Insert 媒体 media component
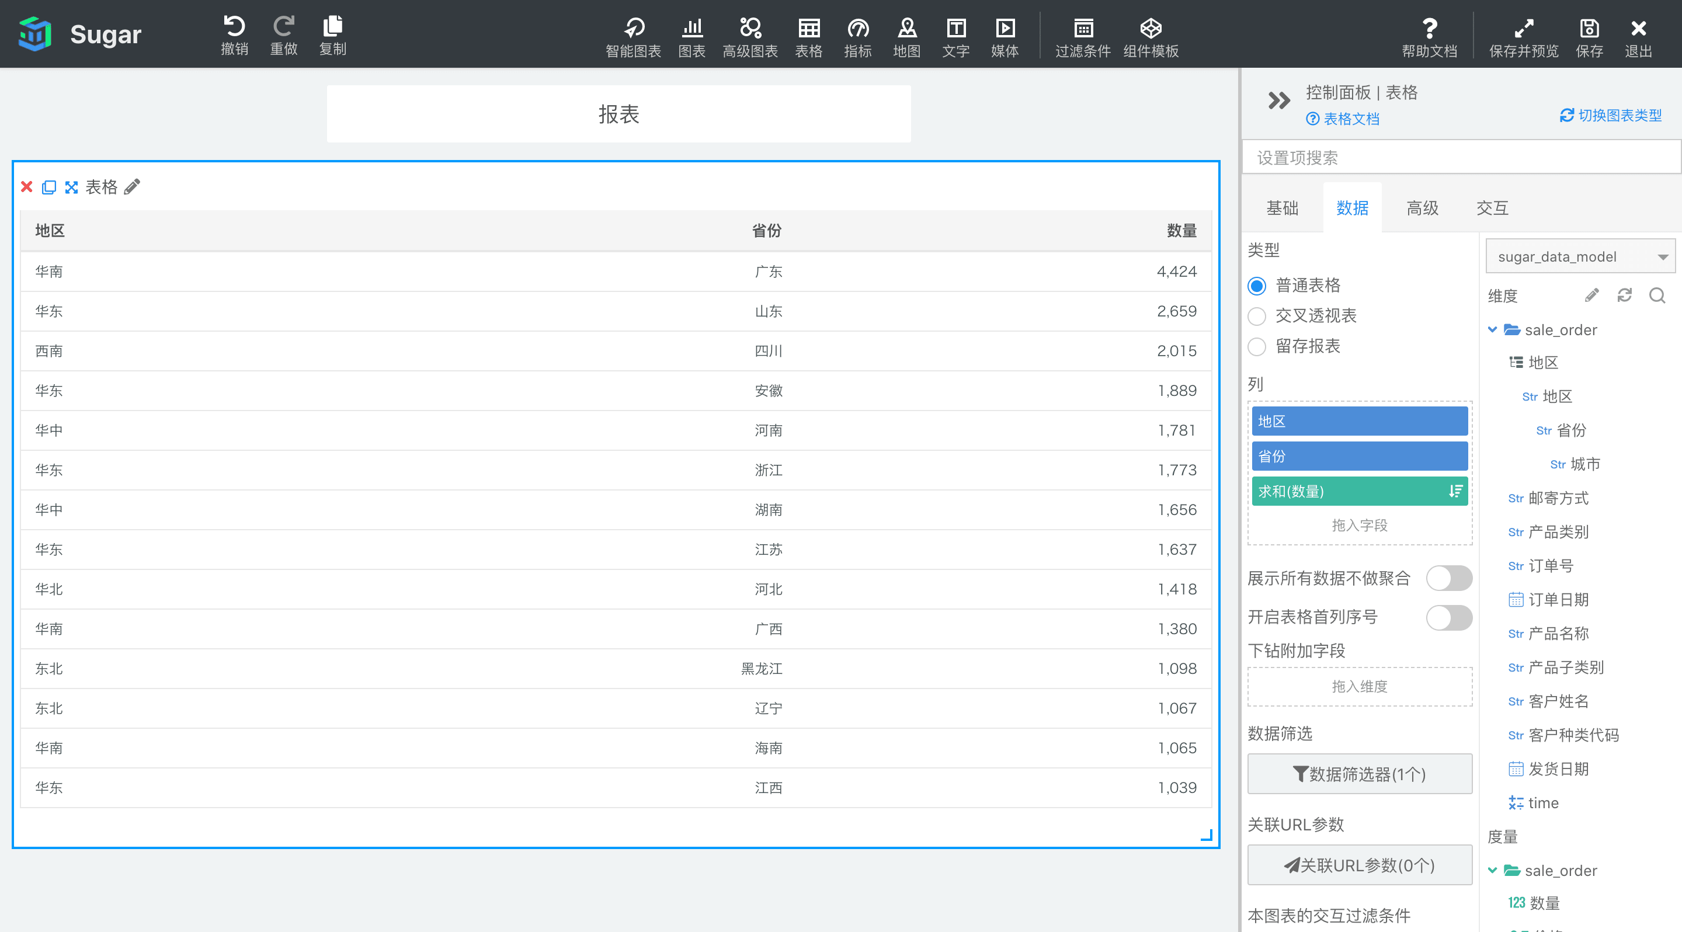Image resolution: width=1682 pixels, height=932 pixels. point(1005,37)
